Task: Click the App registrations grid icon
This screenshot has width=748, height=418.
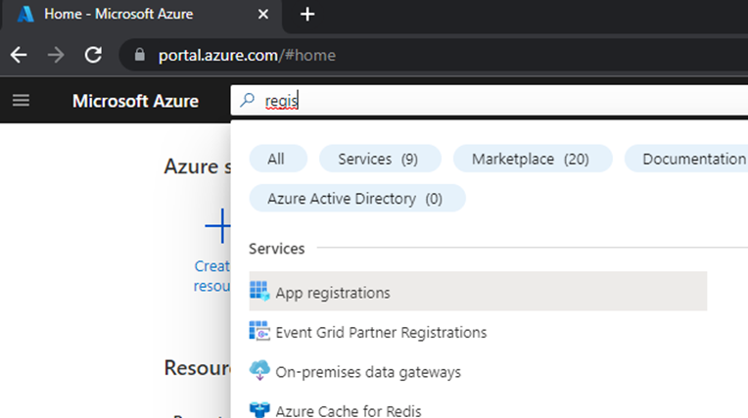Action: click(x=259, y=291)
